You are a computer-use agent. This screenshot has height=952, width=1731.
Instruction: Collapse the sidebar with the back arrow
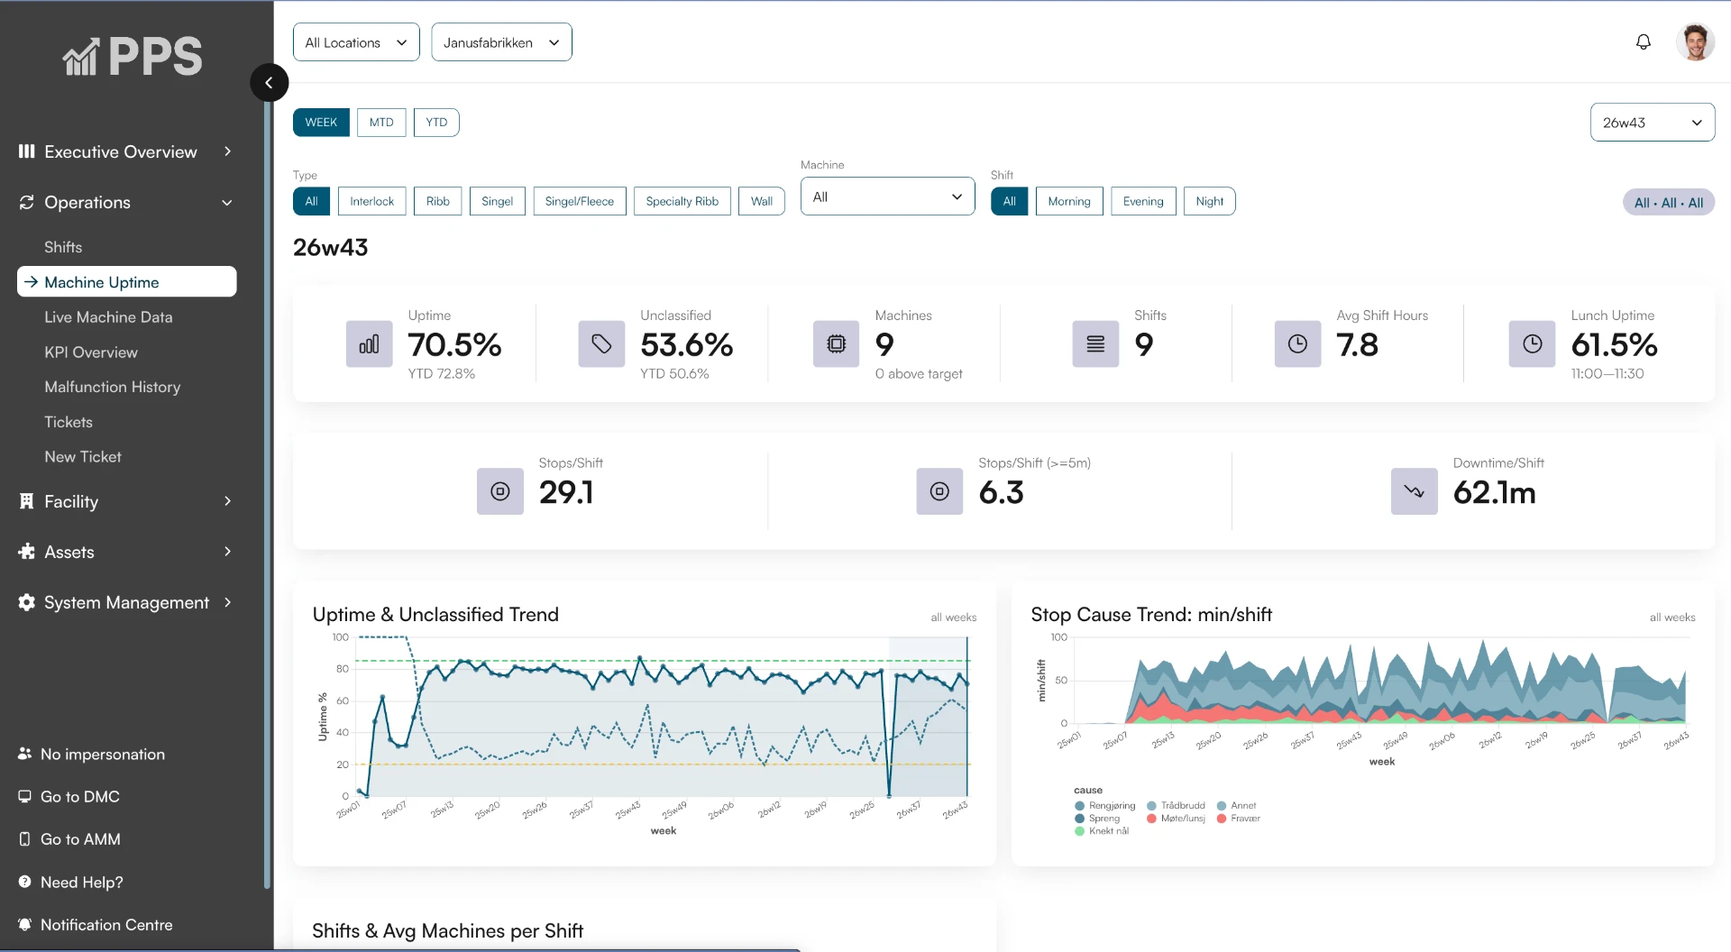coord(269,83)
